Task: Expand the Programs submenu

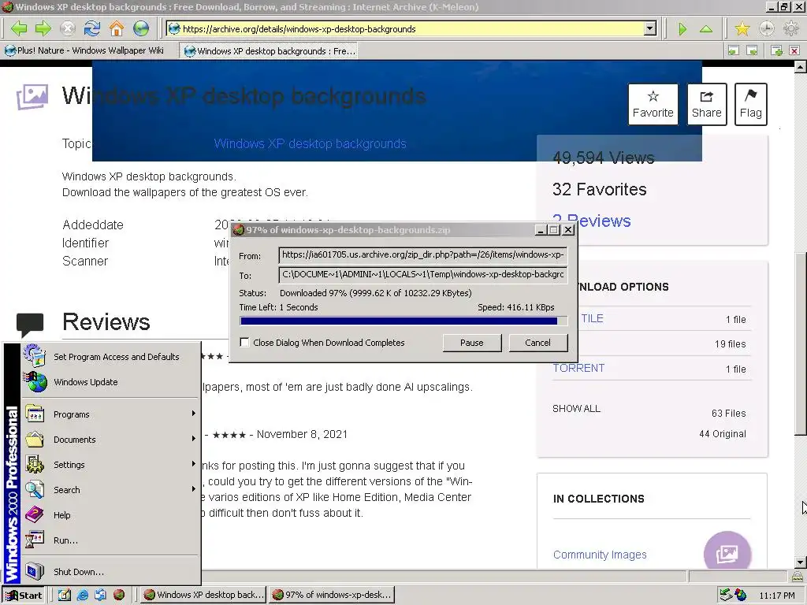Action: pyautogui.click(x=110, y=414)
